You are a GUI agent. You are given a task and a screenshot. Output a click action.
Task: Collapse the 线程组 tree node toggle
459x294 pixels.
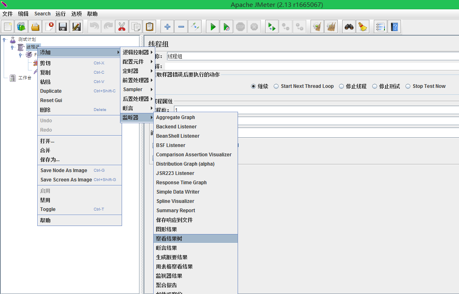click(x=12, y=47)
